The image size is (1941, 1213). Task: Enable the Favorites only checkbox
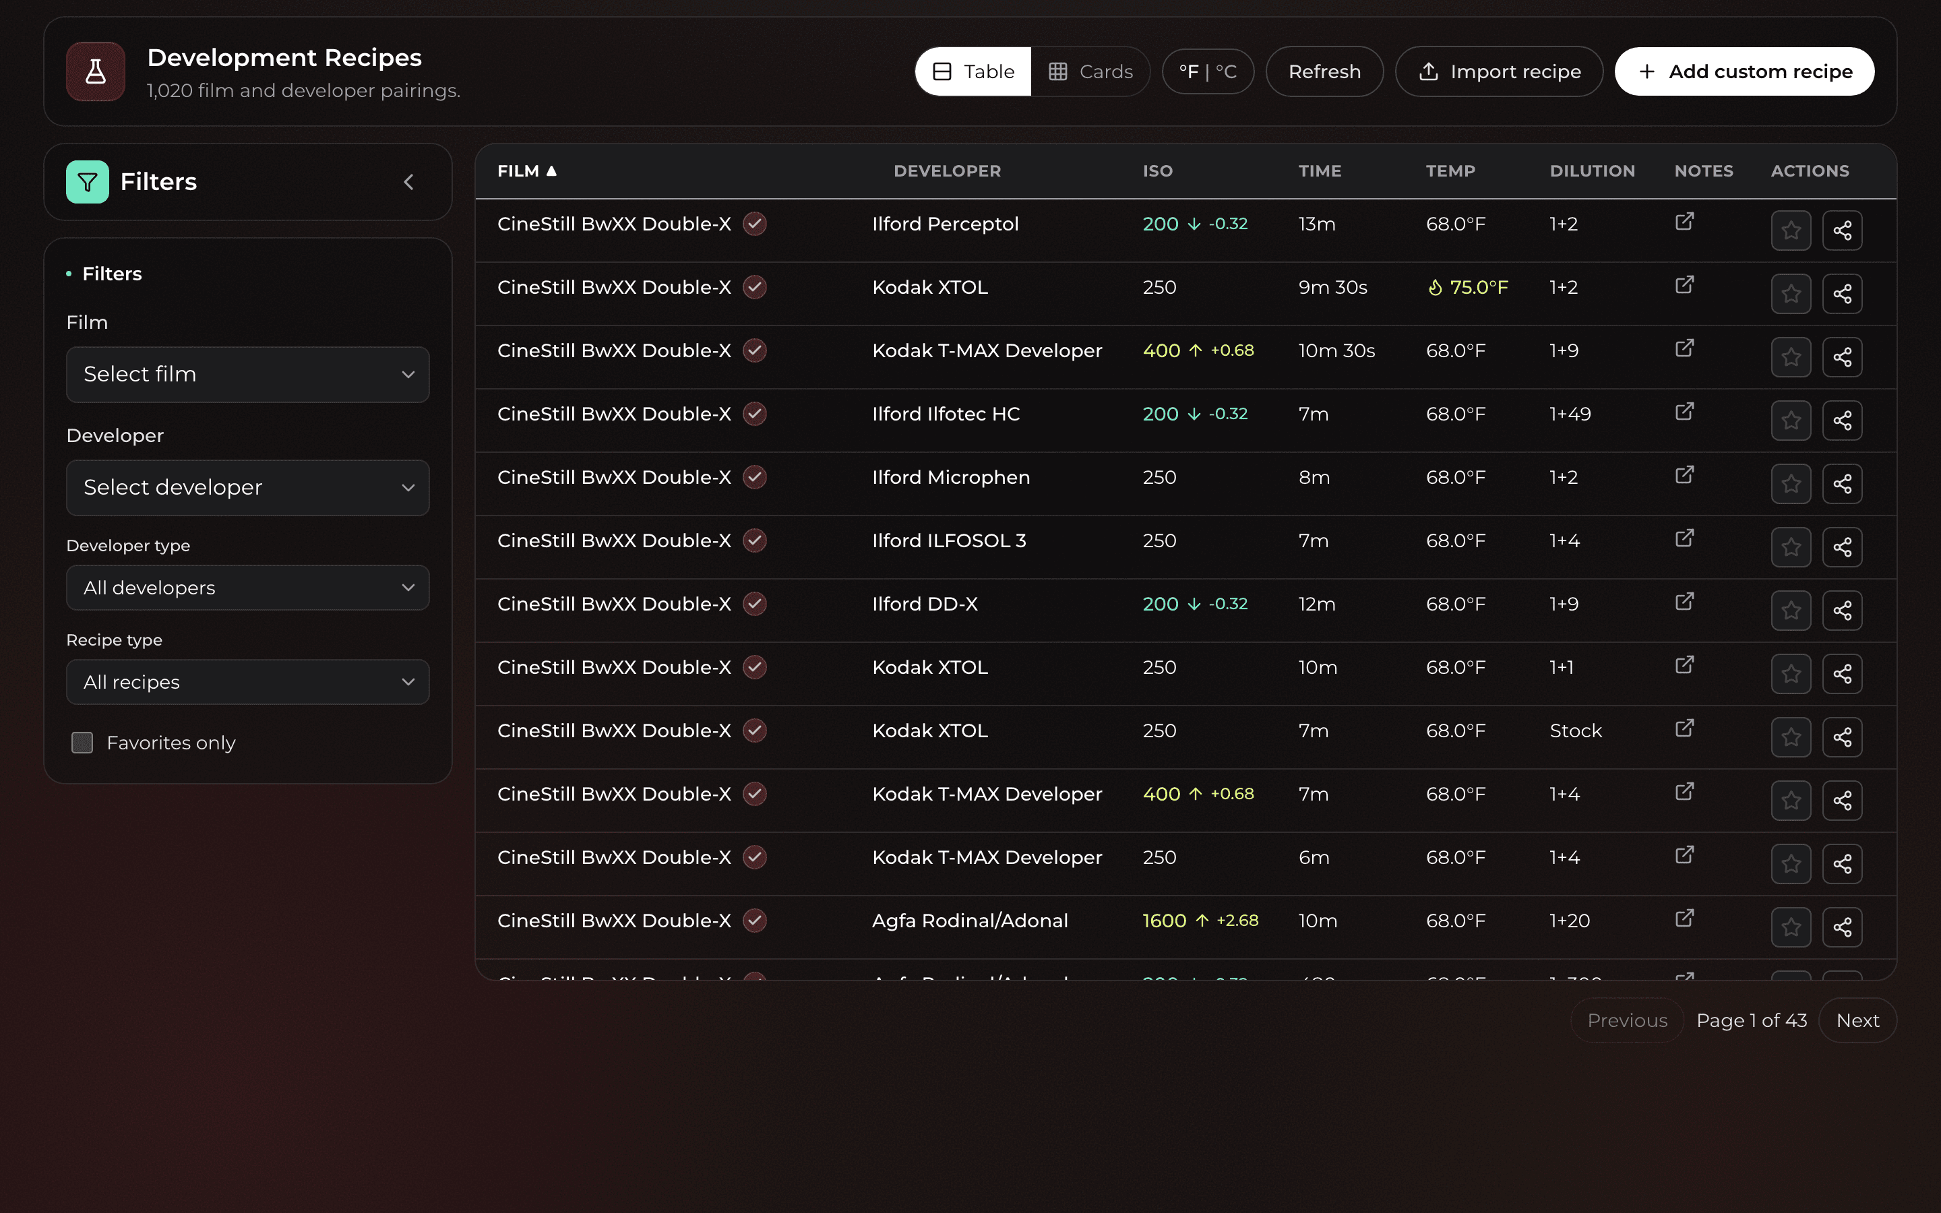click(82, 743)
